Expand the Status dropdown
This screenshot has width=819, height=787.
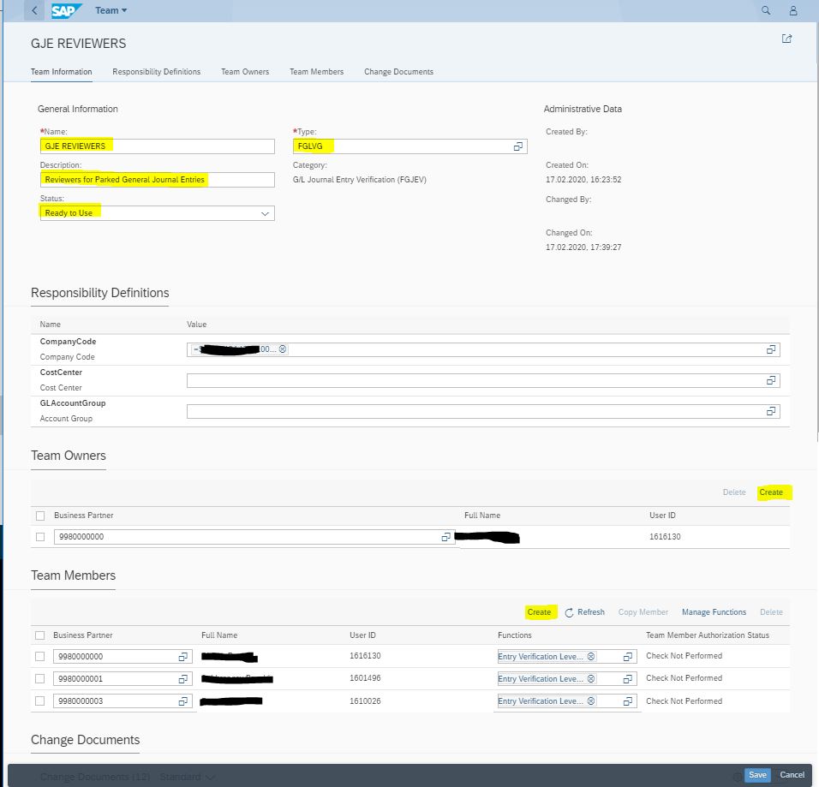(x=265, y=213)
